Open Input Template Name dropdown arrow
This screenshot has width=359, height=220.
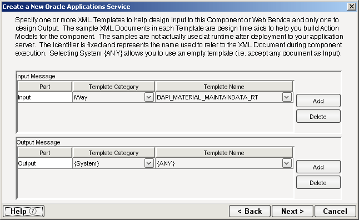coord(287,97)
